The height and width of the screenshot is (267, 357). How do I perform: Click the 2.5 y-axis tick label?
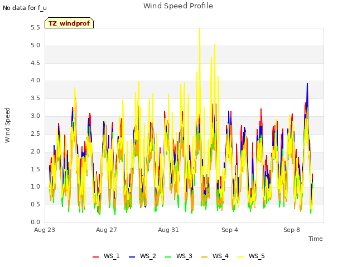coord(35,133)
